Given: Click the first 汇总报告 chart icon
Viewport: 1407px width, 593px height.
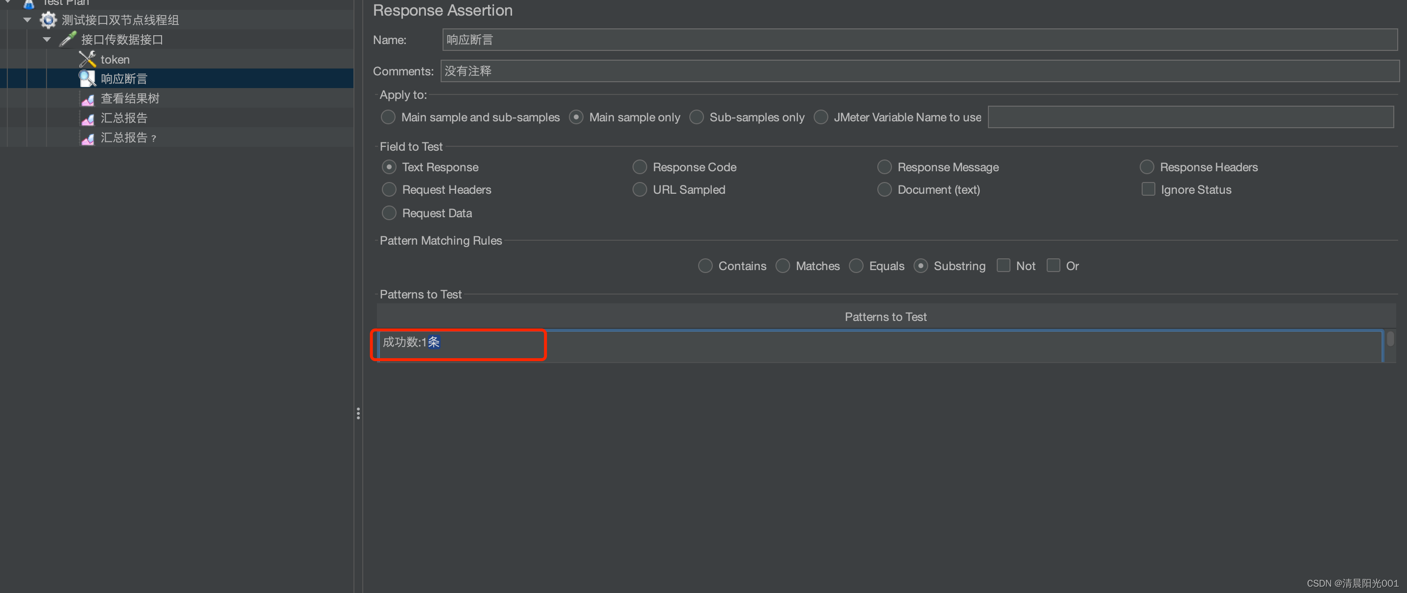Looking at the screenshot, I should pyautogui.click(x=88, y=118).
